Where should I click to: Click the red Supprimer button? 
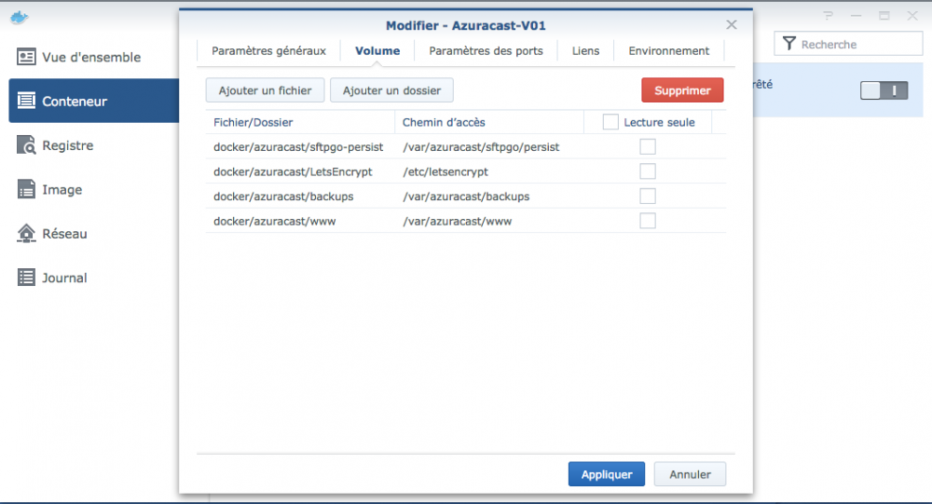(x=682, y=90)
